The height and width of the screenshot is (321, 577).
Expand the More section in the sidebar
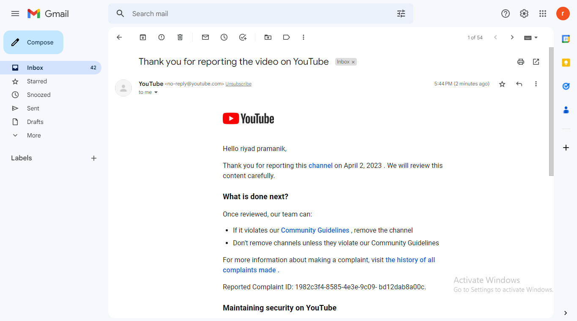click(x=34, y=135)
